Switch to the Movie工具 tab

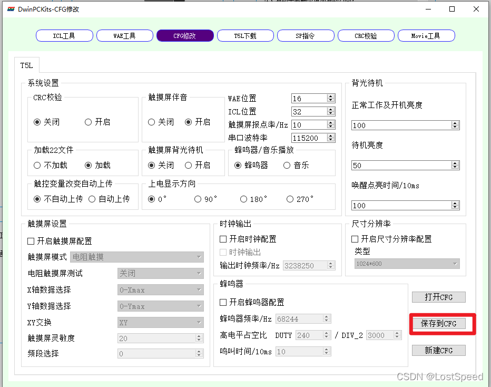(x=426, y=35)
